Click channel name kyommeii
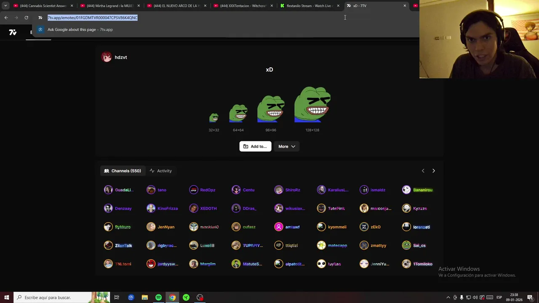This screenshot has height=303, width=539. [x=337, y=227]
